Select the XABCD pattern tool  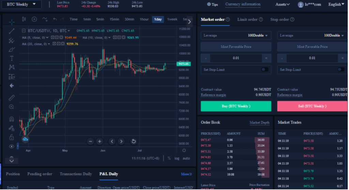click(12, 67)
